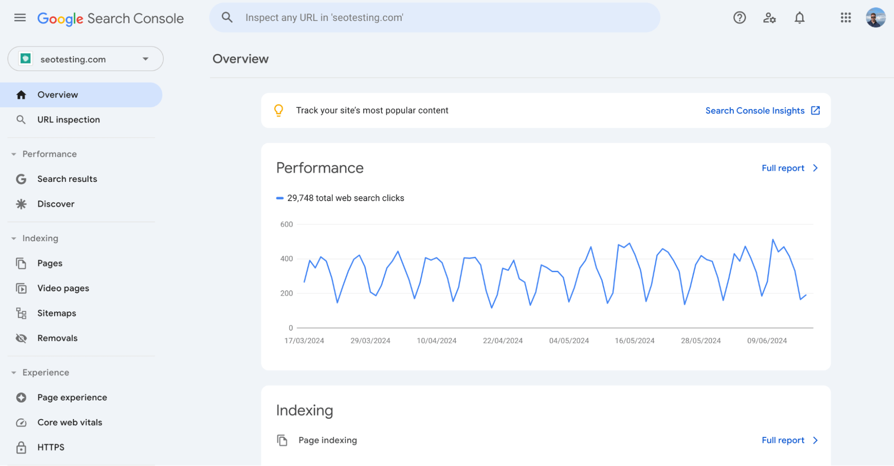Image resolution: width=894 pixels, height=466 pixels.
Task: Open Core web vitals report
Action: (x=81, y=423)
